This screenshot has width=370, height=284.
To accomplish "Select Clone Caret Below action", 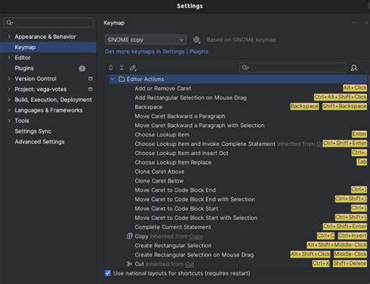I will 159,181.
